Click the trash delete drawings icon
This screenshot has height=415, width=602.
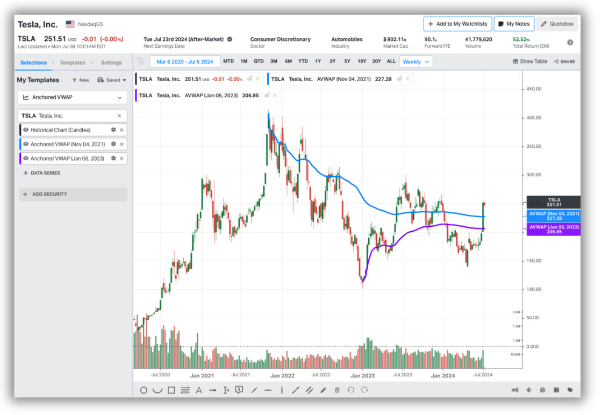pyautogui.click(x=337, y=390)
